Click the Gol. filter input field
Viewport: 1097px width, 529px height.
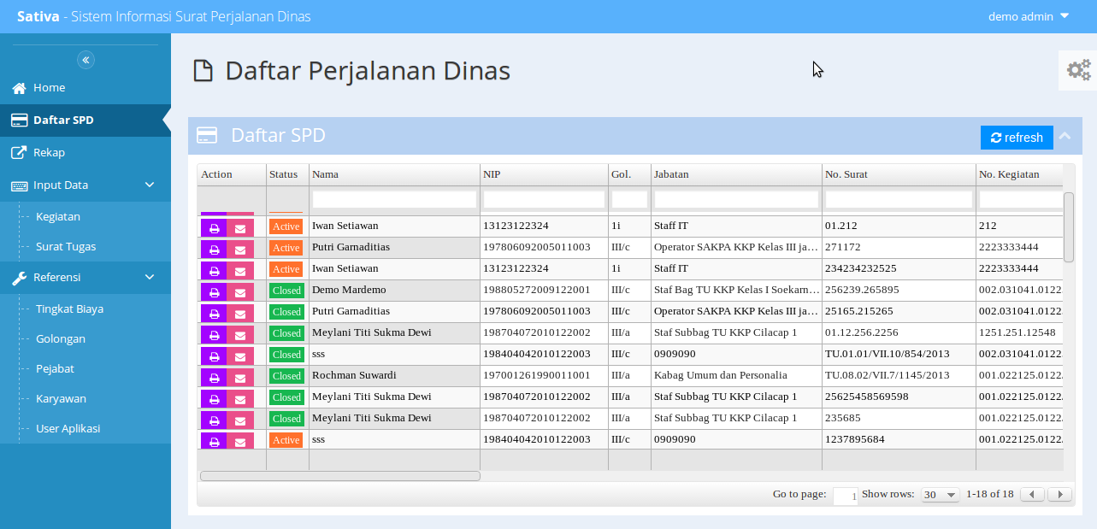click(x=629, y=199)
